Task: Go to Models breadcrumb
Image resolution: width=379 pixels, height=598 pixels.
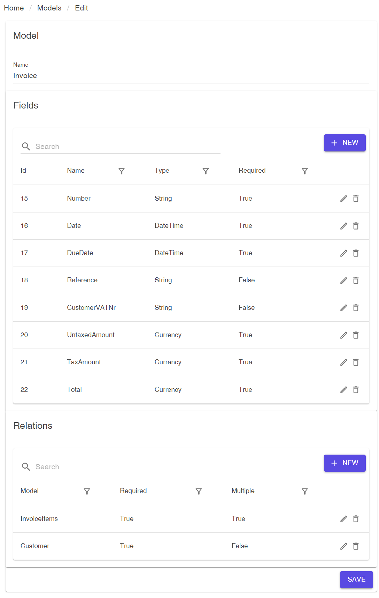Action: (x=49, y=8)
